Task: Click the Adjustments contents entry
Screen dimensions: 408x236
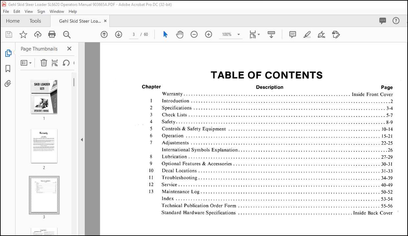Action: click(x=175, y=143)
